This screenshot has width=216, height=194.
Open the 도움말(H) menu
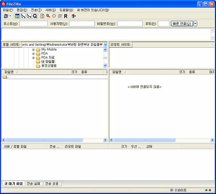pyautogui.click(x=66, y=10)
